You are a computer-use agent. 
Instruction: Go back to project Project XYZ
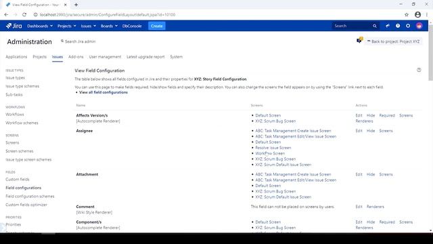pyautogui.click(x=393, y=41)
